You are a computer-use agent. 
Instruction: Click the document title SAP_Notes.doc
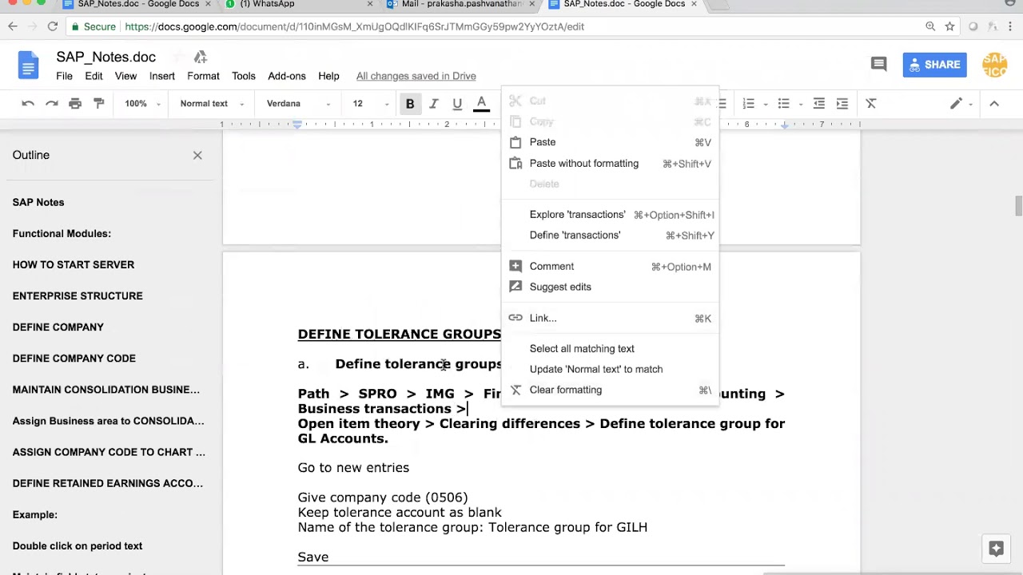105,57
